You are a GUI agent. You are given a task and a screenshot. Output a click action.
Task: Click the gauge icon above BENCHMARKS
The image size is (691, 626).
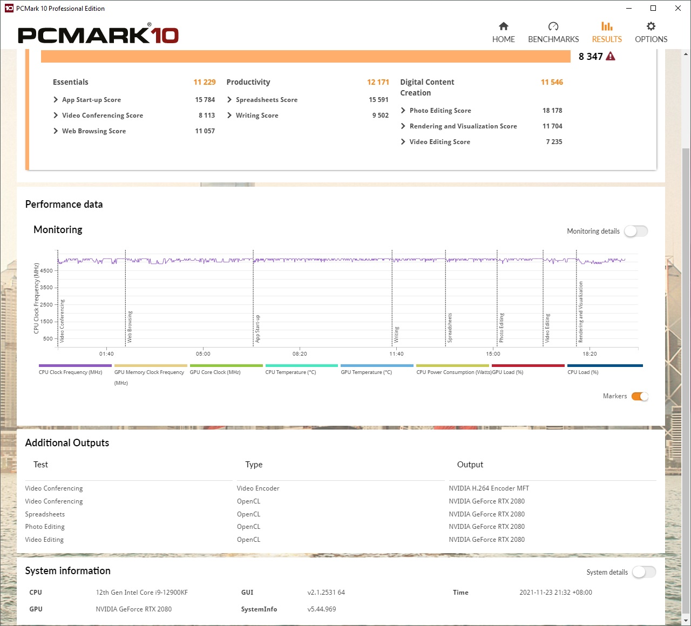point(553,26)
